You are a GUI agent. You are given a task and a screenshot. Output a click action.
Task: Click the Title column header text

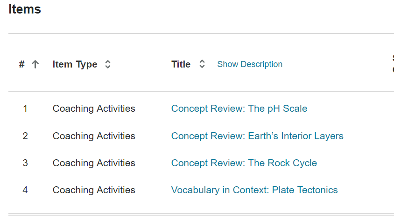tap(181, 64)
